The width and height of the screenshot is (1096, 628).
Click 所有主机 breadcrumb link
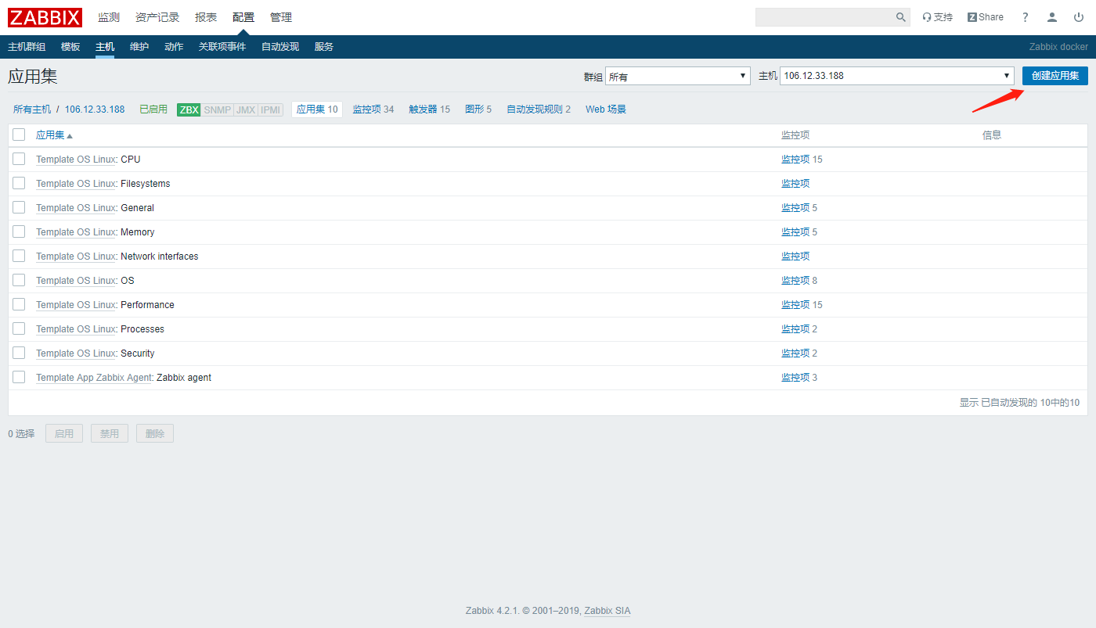pyautogui.click(x=32, y=109)
